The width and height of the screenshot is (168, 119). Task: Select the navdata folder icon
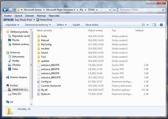[39, 48]
